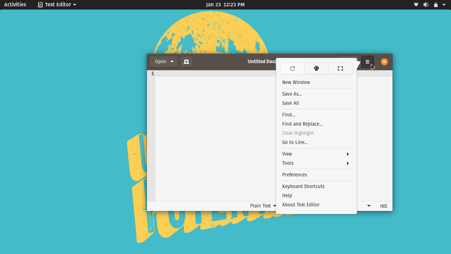
Task: Open the system menu arrow in the top bar
Action: tap(444, 5)
